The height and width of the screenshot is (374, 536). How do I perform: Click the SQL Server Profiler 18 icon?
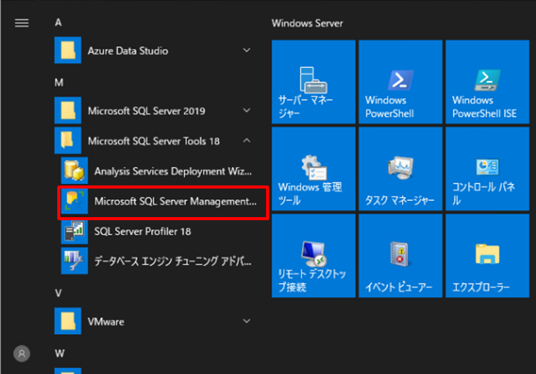(74, 231)
